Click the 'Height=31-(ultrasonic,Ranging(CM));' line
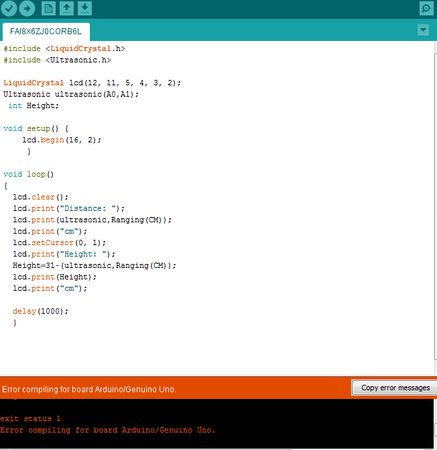 95,266
